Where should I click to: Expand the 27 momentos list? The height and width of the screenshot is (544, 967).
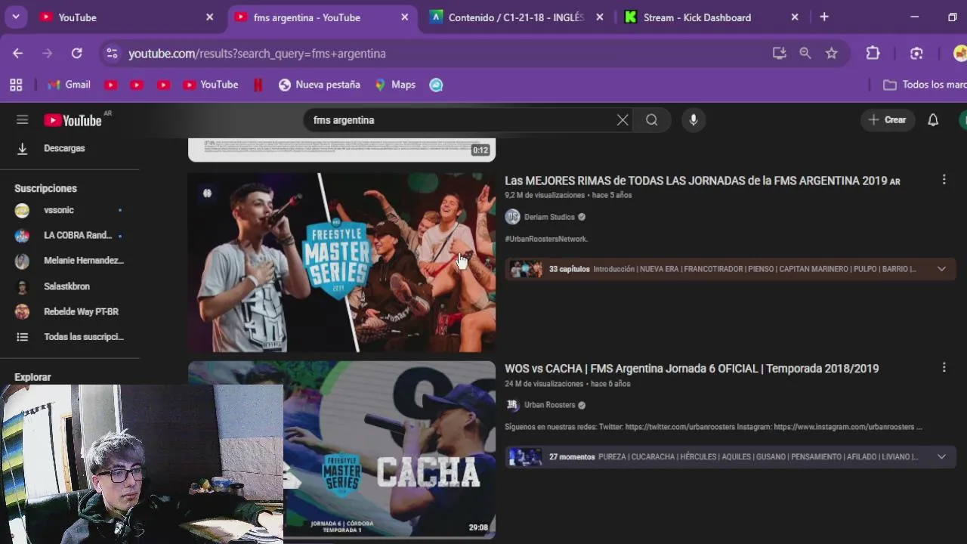(x=941, y=456)
